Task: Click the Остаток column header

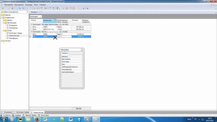Action: (77, 21)
